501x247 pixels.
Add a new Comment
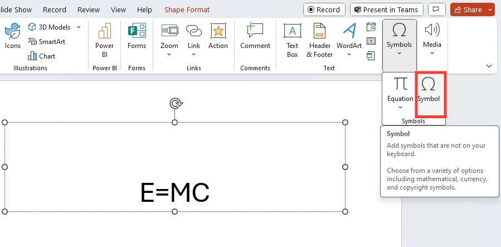tap(255, 36)
